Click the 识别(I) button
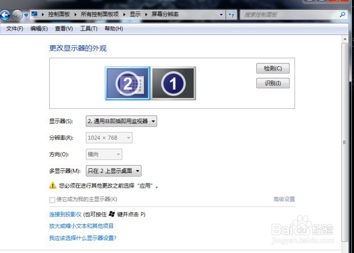The image size is (354, 253). click(x=273, y=83)
